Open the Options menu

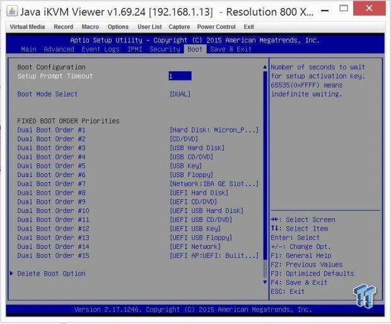(x=118, y=27)
